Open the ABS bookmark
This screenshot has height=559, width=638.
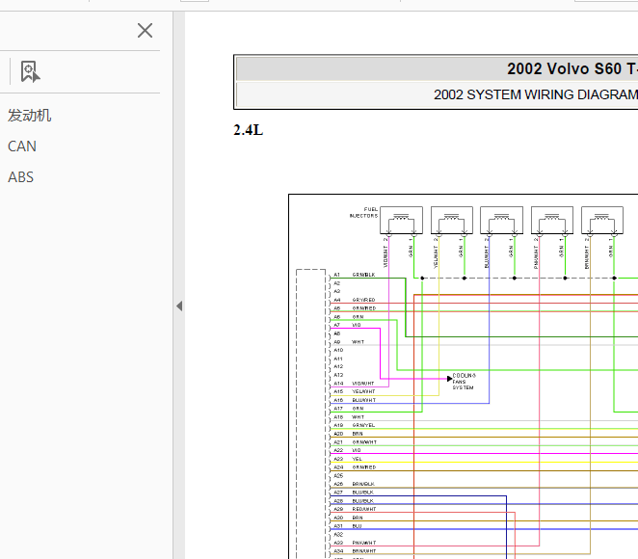pos(20,177)
